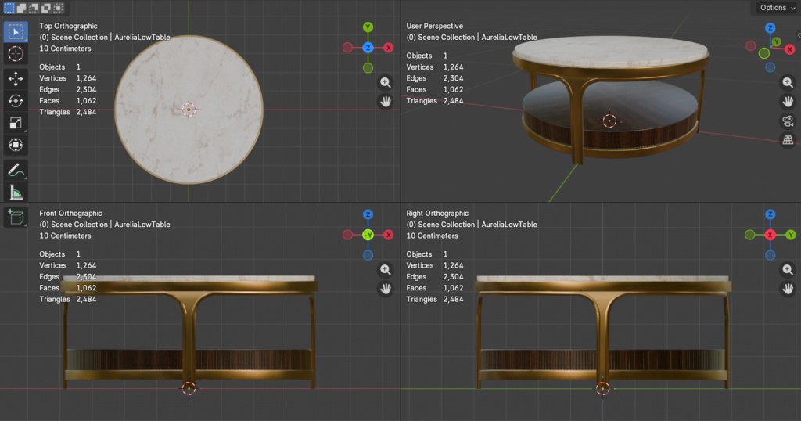Click negative Z circle in Front Orthographic gizmo
The width and height of the screenshot is (801, 421).
368,255
